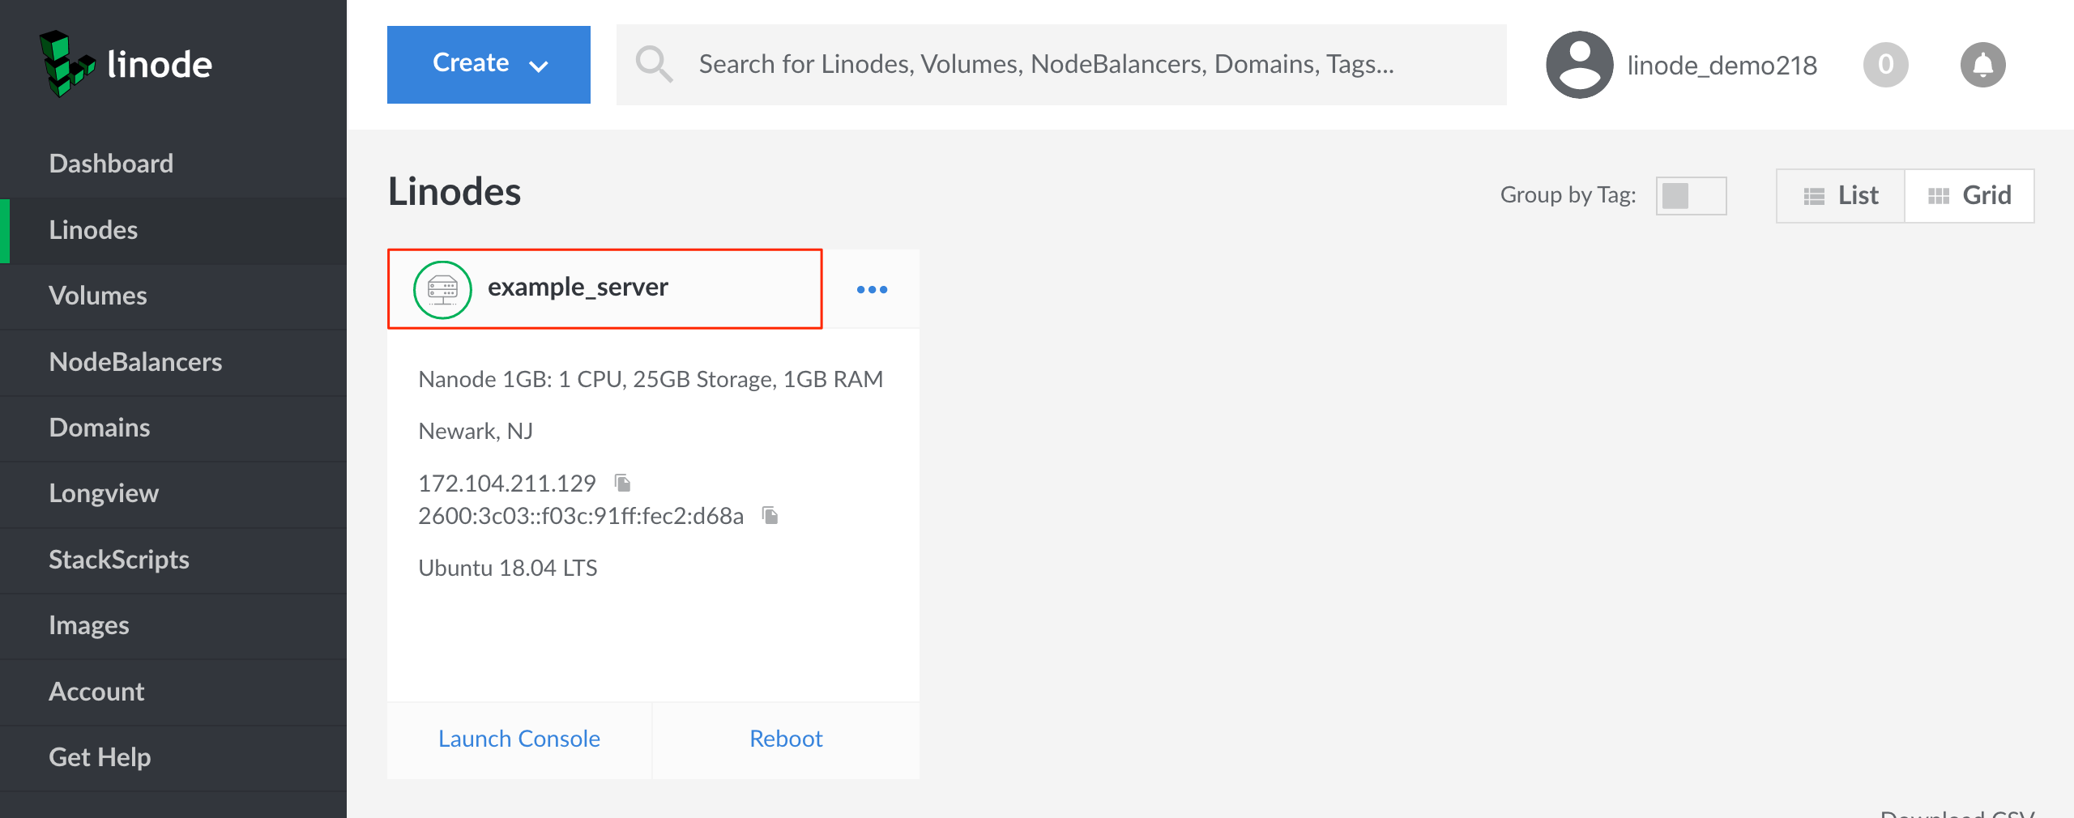Screen dimensions: 2074x818
Task: Open NodeBalancers from the sidebar
Action: point(135,362)
